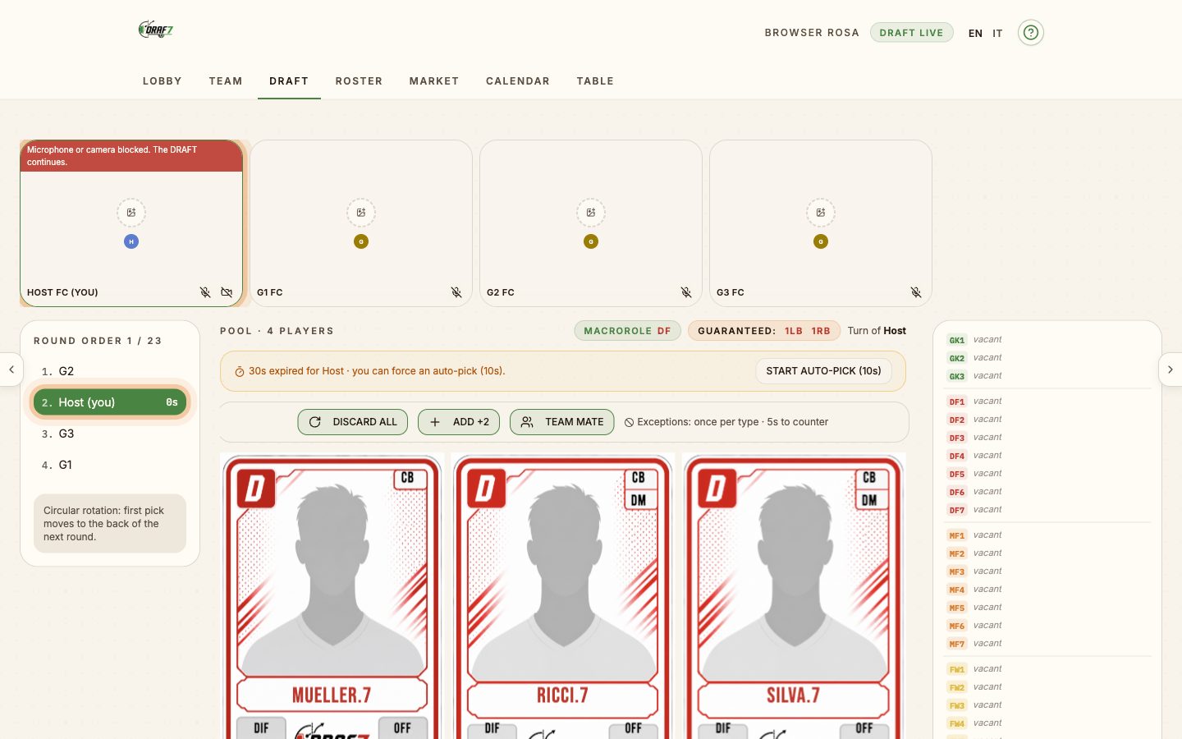Viewport: 1182px width, 739px height.
Task: Expand the right panel with the chevron
Action: (x=1171, y=369)
